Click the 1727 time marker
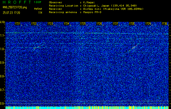The width and height of the screenshot is (171, 109). [115, 24]
